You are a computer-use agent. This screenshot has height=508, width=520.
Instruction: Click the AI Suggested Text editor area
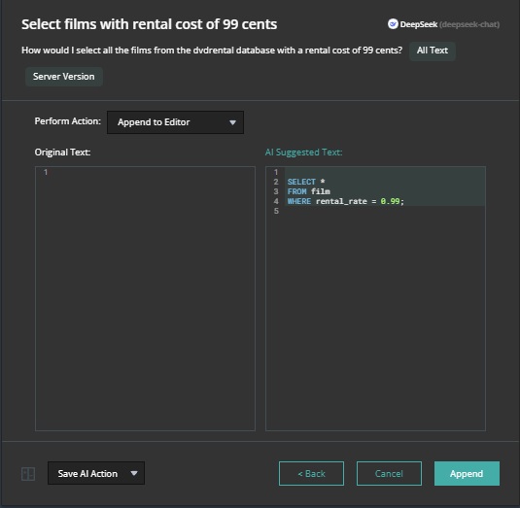375,298
